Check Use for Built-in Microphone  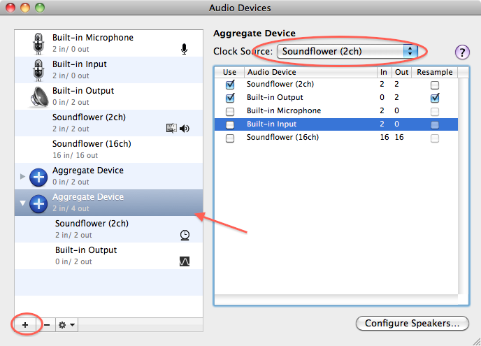230,111
